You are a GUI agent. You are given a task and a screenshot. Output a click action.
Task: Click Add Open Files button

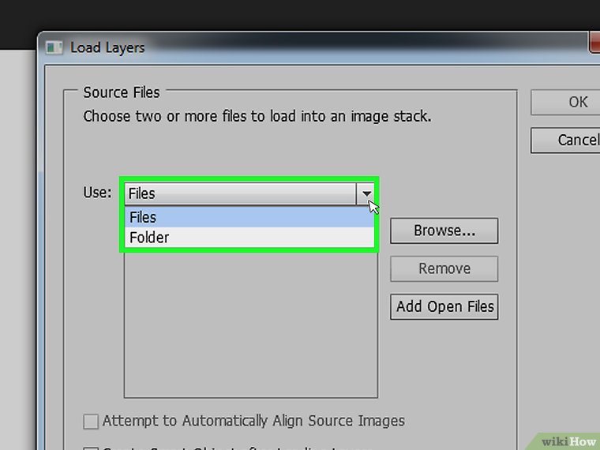(x=444, y=306)
